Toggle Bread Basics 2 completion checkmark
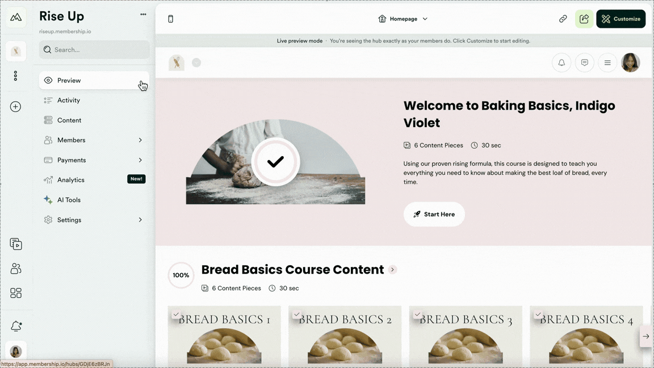 click(x=296, y=314)
